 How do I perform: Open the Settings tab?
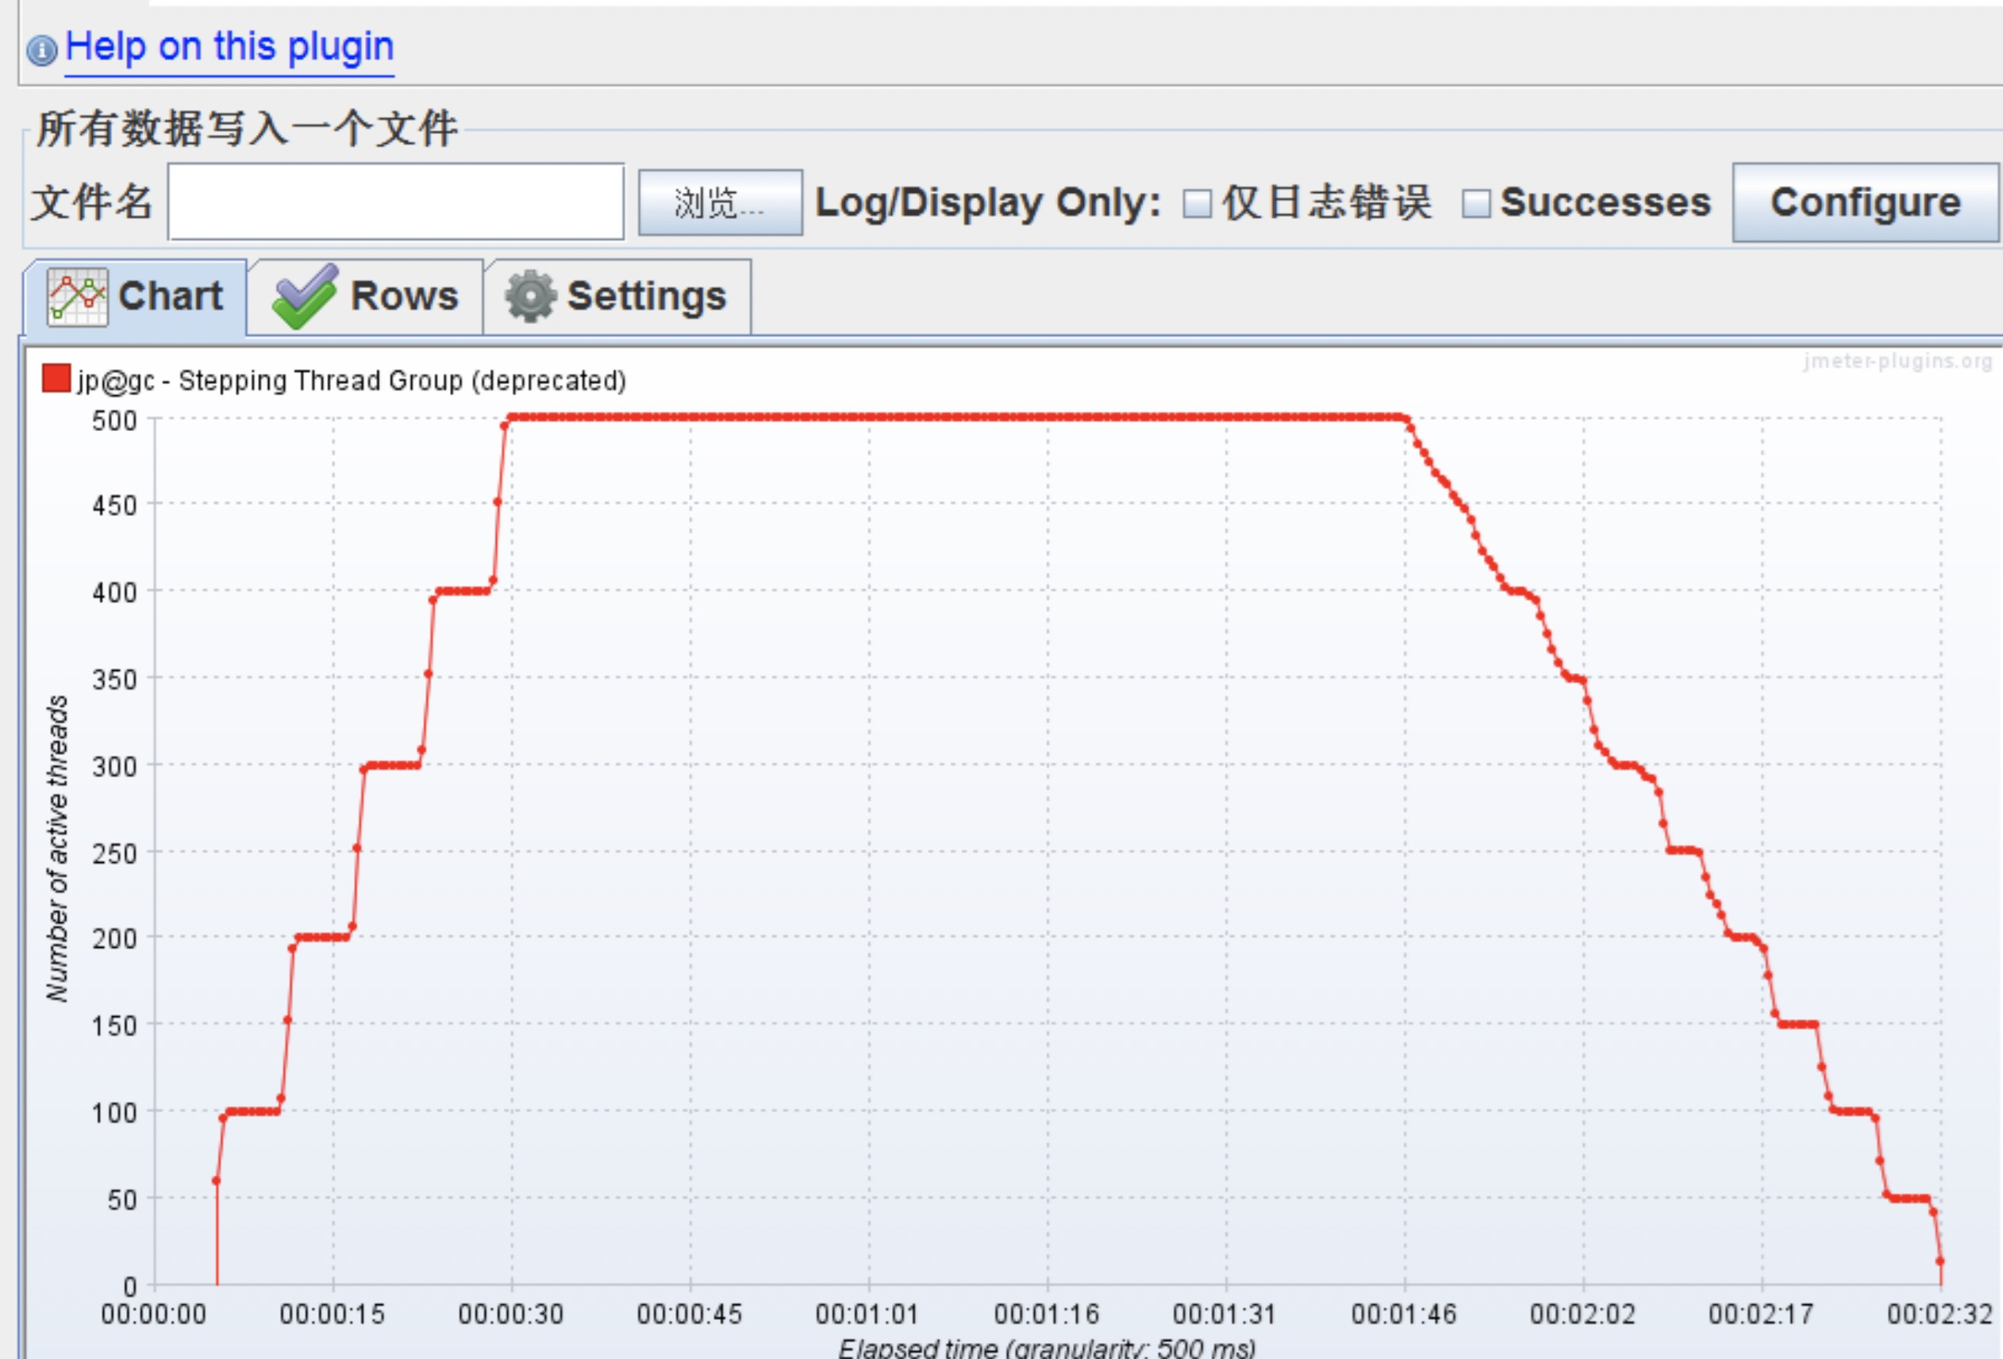click(647, 297)
